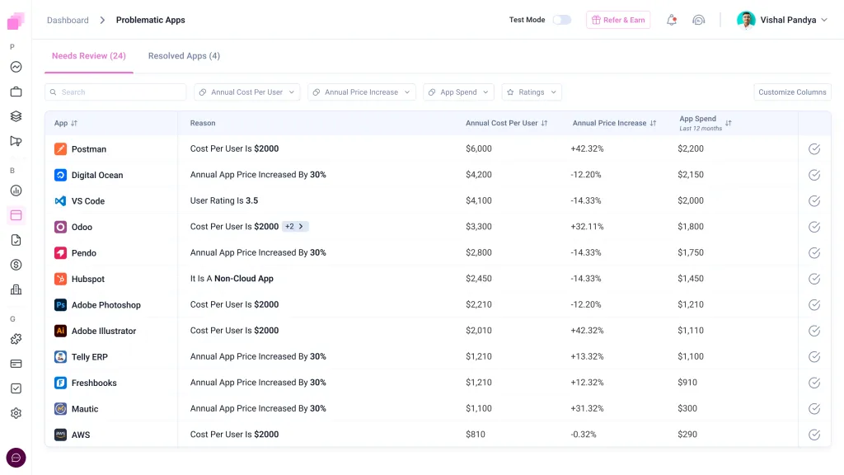Screen dimensions: 844x475
Task: Open Annual Cost Per User filter dropdown
Action: (247, 92)
